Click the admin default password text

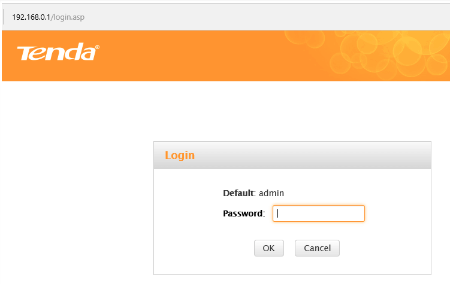click(x=271, y=193)
